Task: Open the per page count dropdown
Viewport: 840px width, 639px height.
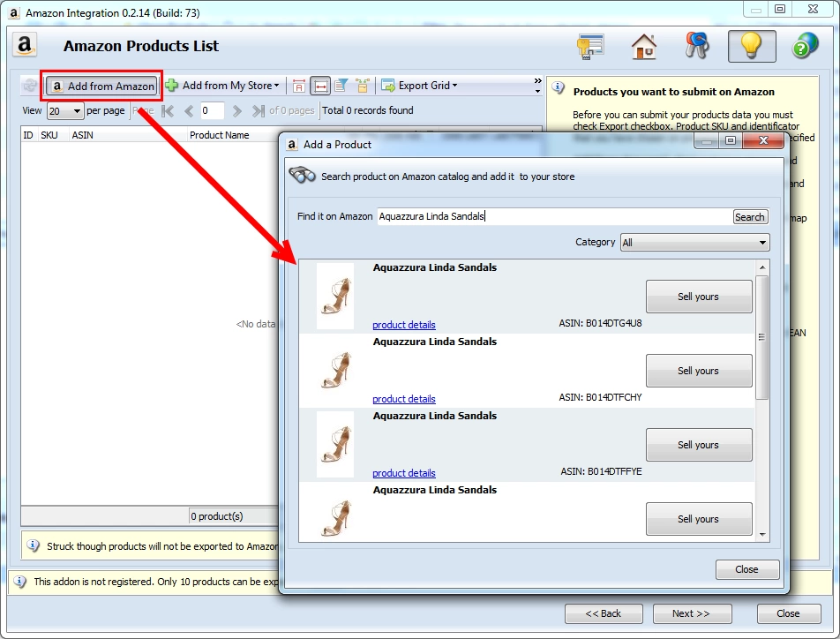Action: (64, 111)
